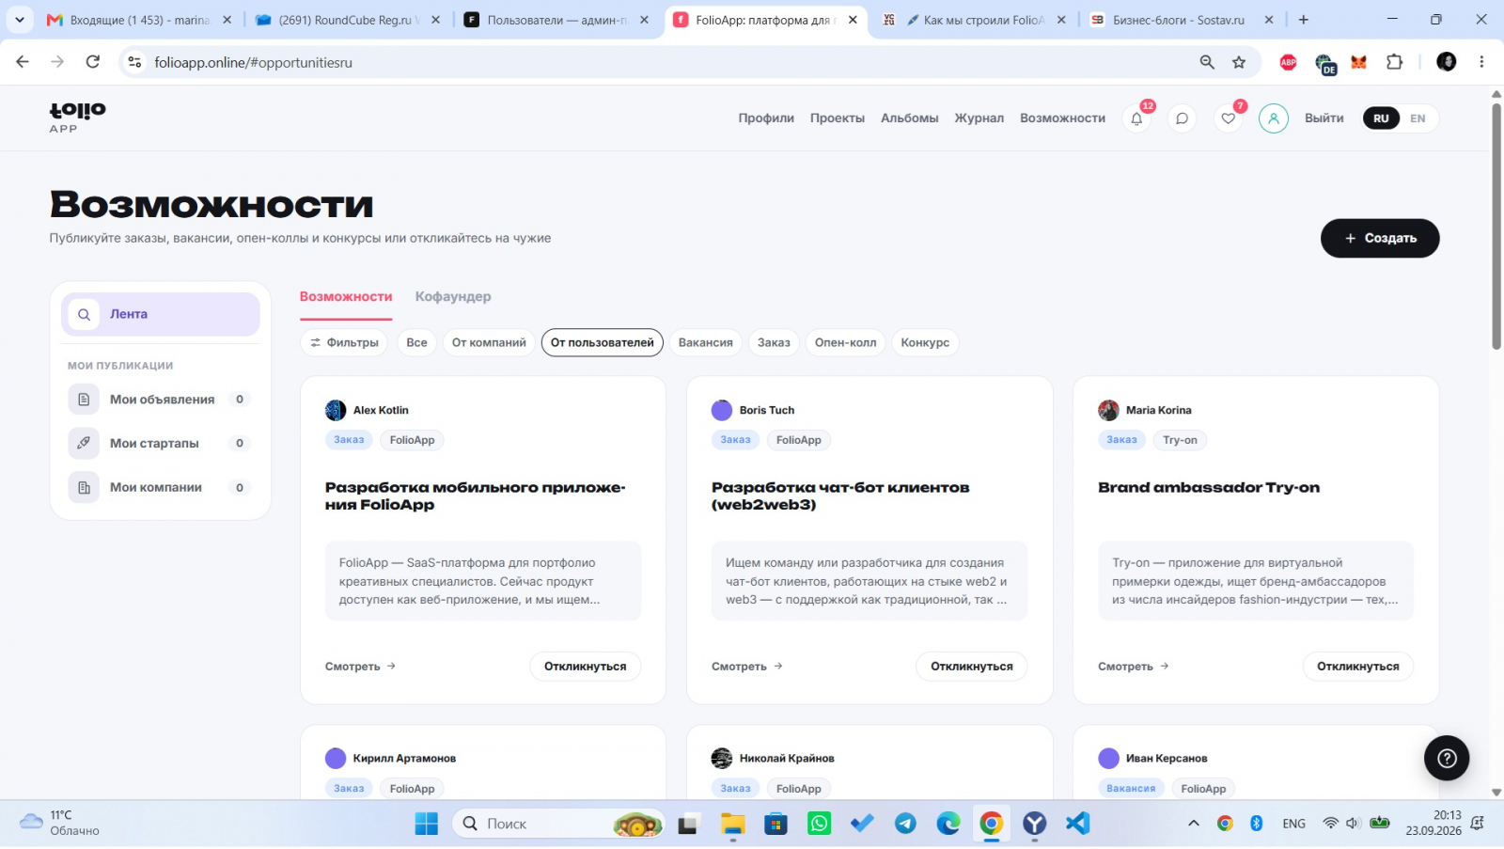Filter by От компаний
Image resolution: width=1504 pixels, height=849 pixels.
coord(489,343)
